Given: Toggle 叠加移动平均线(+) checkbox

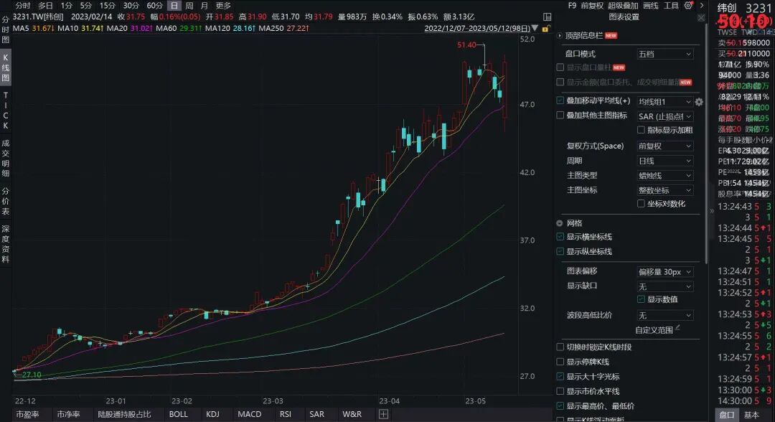Looking at the screenshot, I should click(x=560, y=100).
